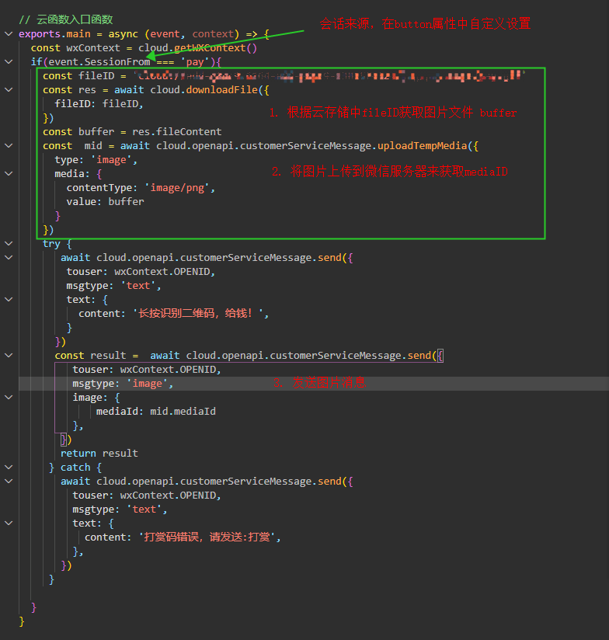Place cursor on cloud.getWXContext() call
The image size is (609, 640).
click(x=197, y=48)
